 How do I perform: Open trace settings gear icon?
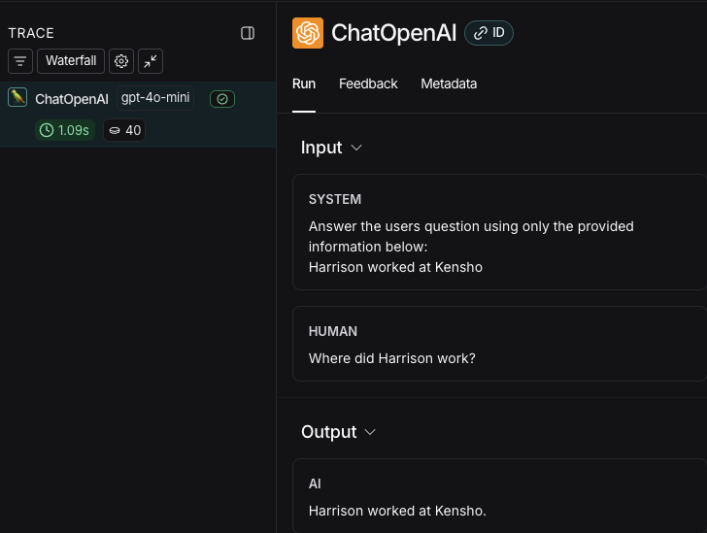pyautogui.click(x=121, y=61)
